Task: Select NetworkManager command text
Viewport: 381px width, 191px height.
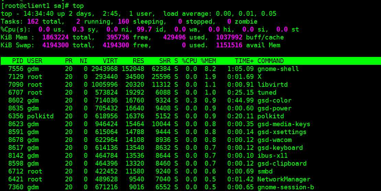Action: coord(284,179)
